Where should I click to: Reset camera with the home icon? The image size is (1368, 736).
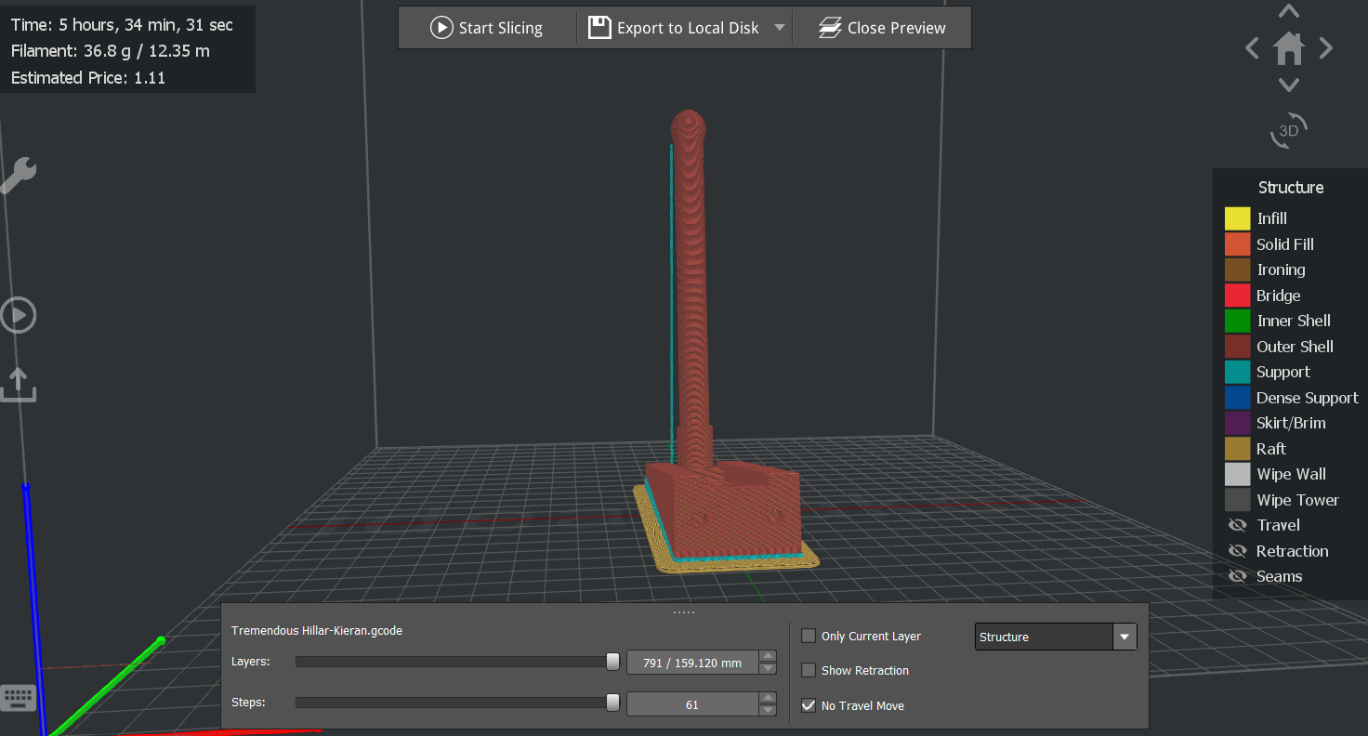tap(1289, 47)
